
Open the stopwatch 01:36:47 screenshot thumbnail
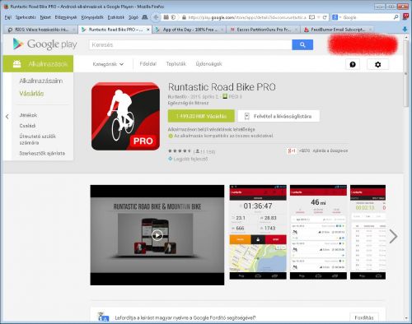[258, 232]
